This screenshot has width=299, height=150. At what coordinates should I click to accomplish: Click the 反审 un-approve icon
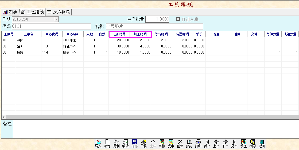pos(171,144)
